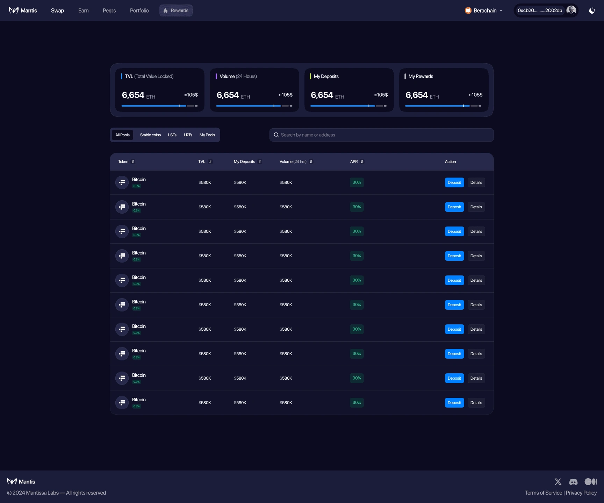Click Volume (24 Hours) card progress bar
604x503 pixels.
pyautogui.click(x=254, y=106)
